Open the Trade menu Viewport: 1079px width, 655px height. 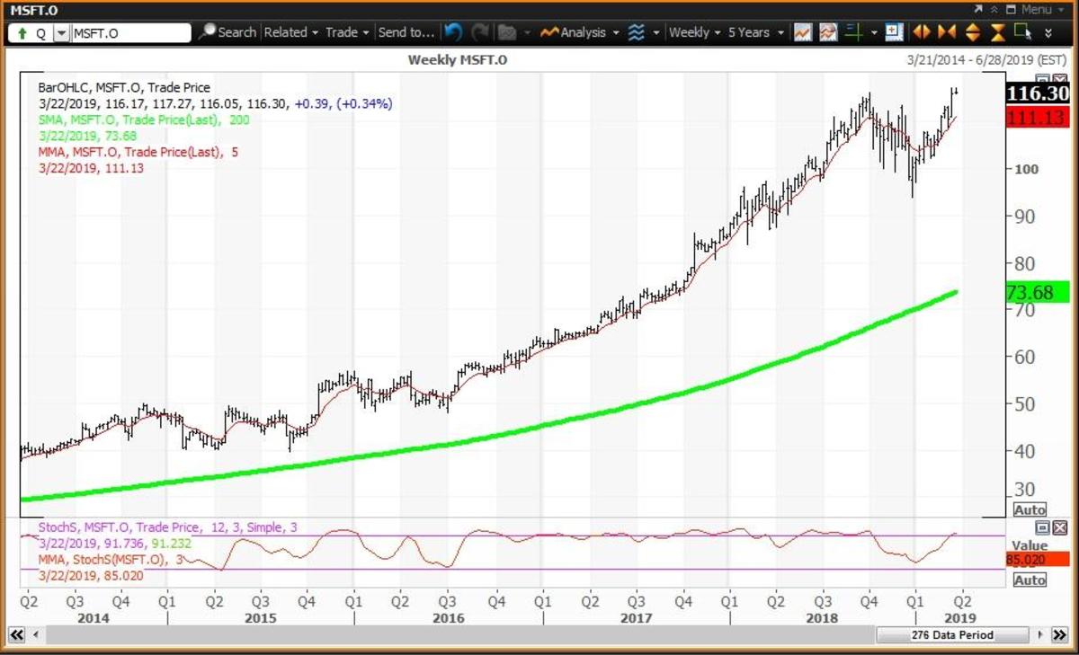pyautogui.click(x=347, y=32)
